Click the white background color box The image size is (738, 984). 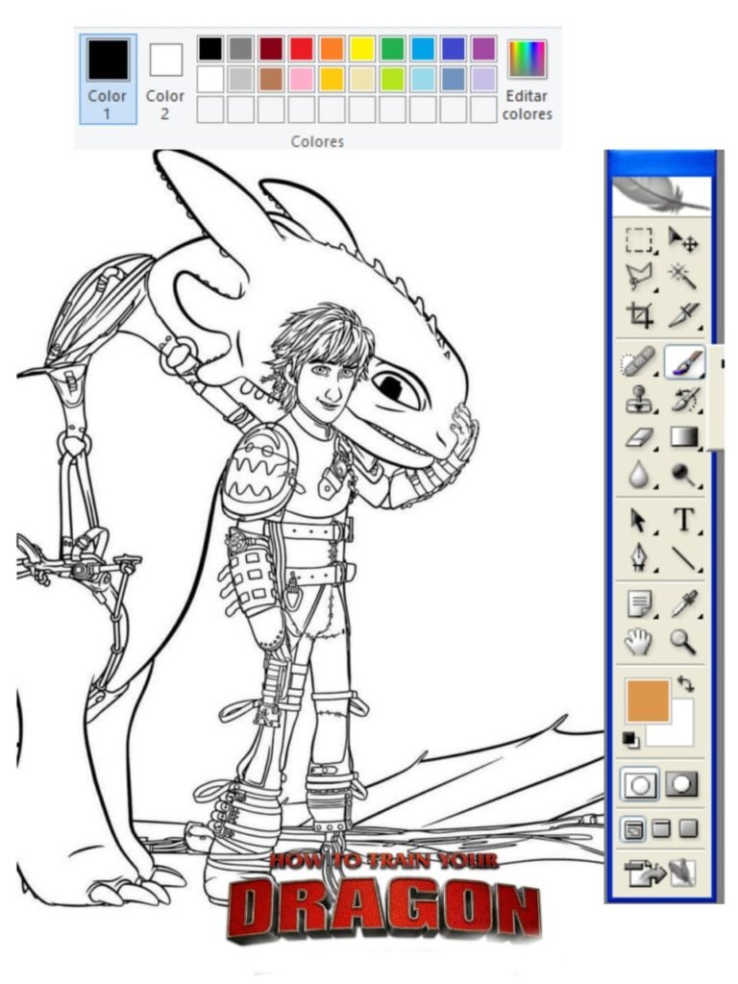(680, 731)
